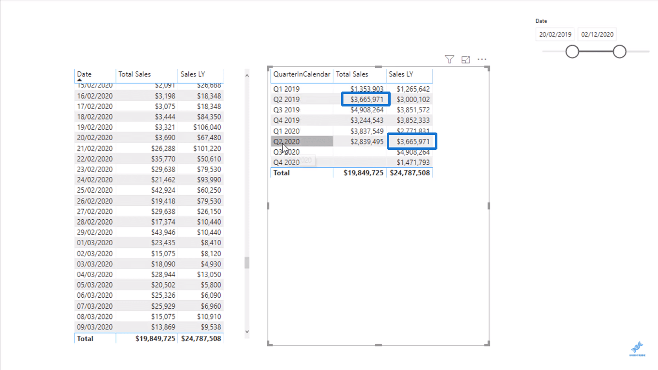The height and width of the screenshot is (370, 658).
Task: Click the $3,852,333 Sales LY value
Action: [x=413, y=120]
